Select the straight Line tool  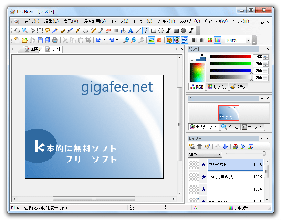[138, 31]
